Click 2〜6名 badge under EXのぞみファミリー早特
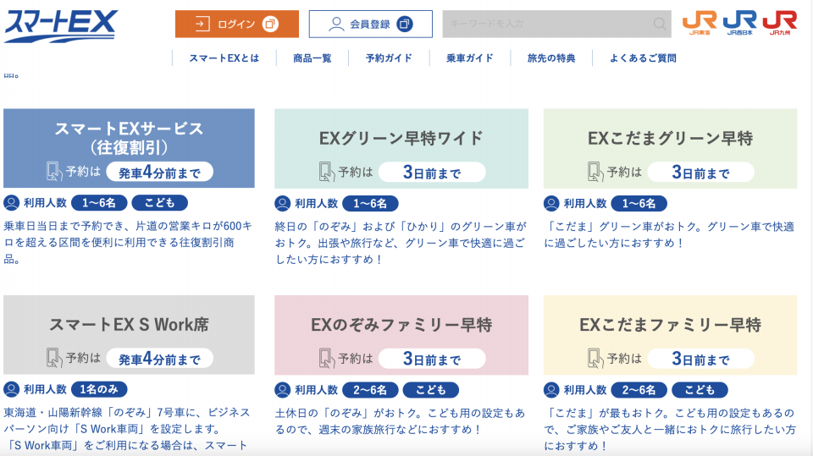The width and height of the screenshot is (813, 456). (370, 390)
